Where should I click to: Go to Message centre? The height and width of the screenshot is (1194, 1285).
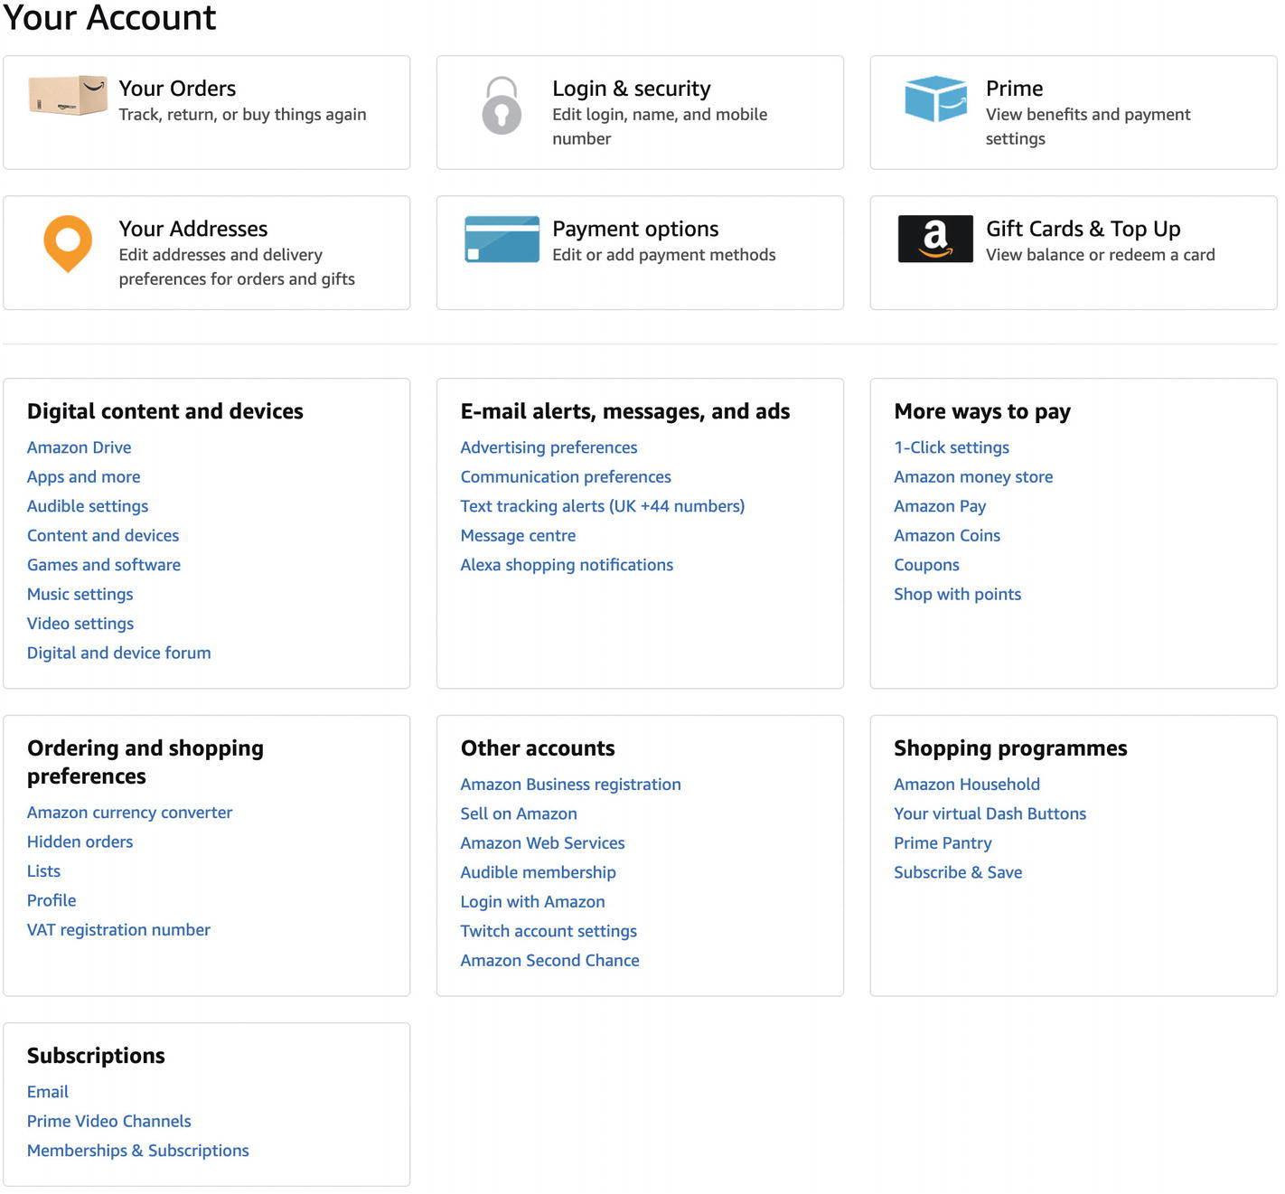pyautogui.click(x=519, y=536)
